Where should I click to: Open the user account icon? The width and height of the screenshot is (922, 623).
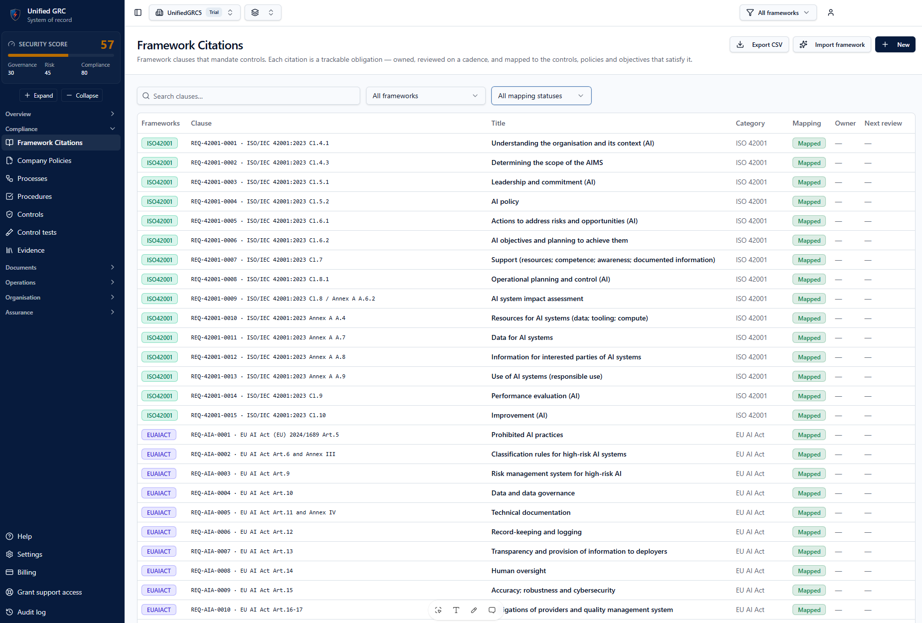tap(831, 12)
